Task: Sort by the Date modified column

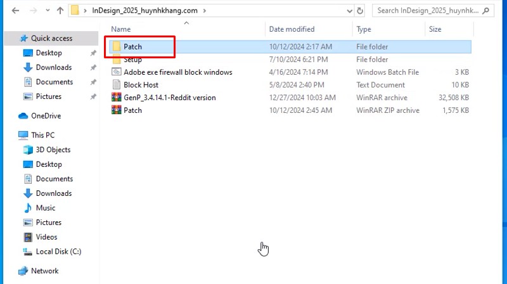Action: pos(292,29)
